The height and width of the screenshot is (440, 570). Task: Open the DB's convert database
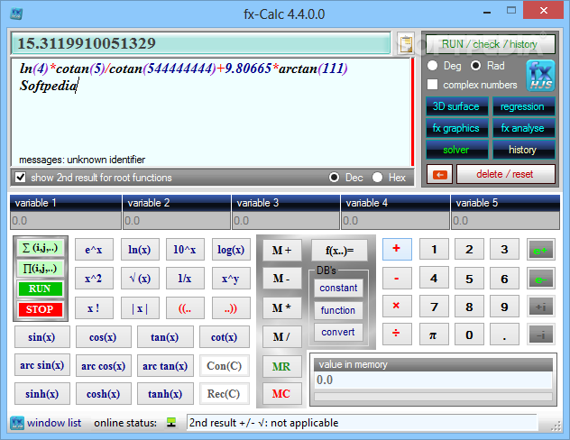pyautogui.click(x=338, y=332)
